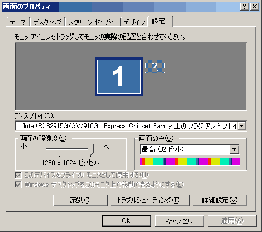Open the ディスプレイ dropdown arrow
The height and width of the screenshot is (232, 262).
242,126
